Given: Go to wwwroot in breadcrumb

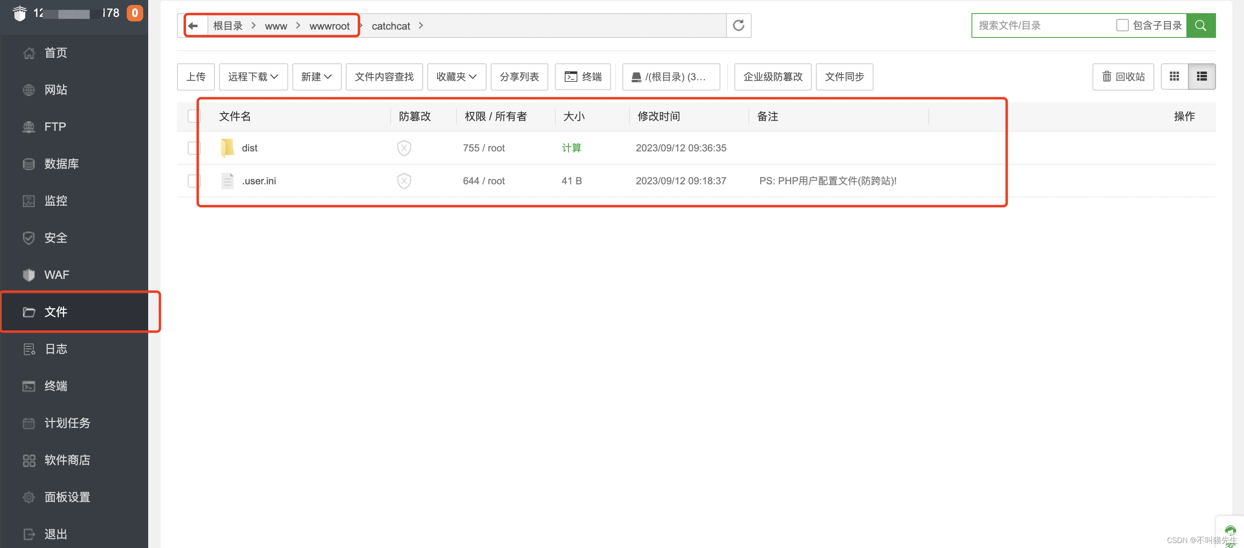Looking at the screenshot, I should pos(329,26).
